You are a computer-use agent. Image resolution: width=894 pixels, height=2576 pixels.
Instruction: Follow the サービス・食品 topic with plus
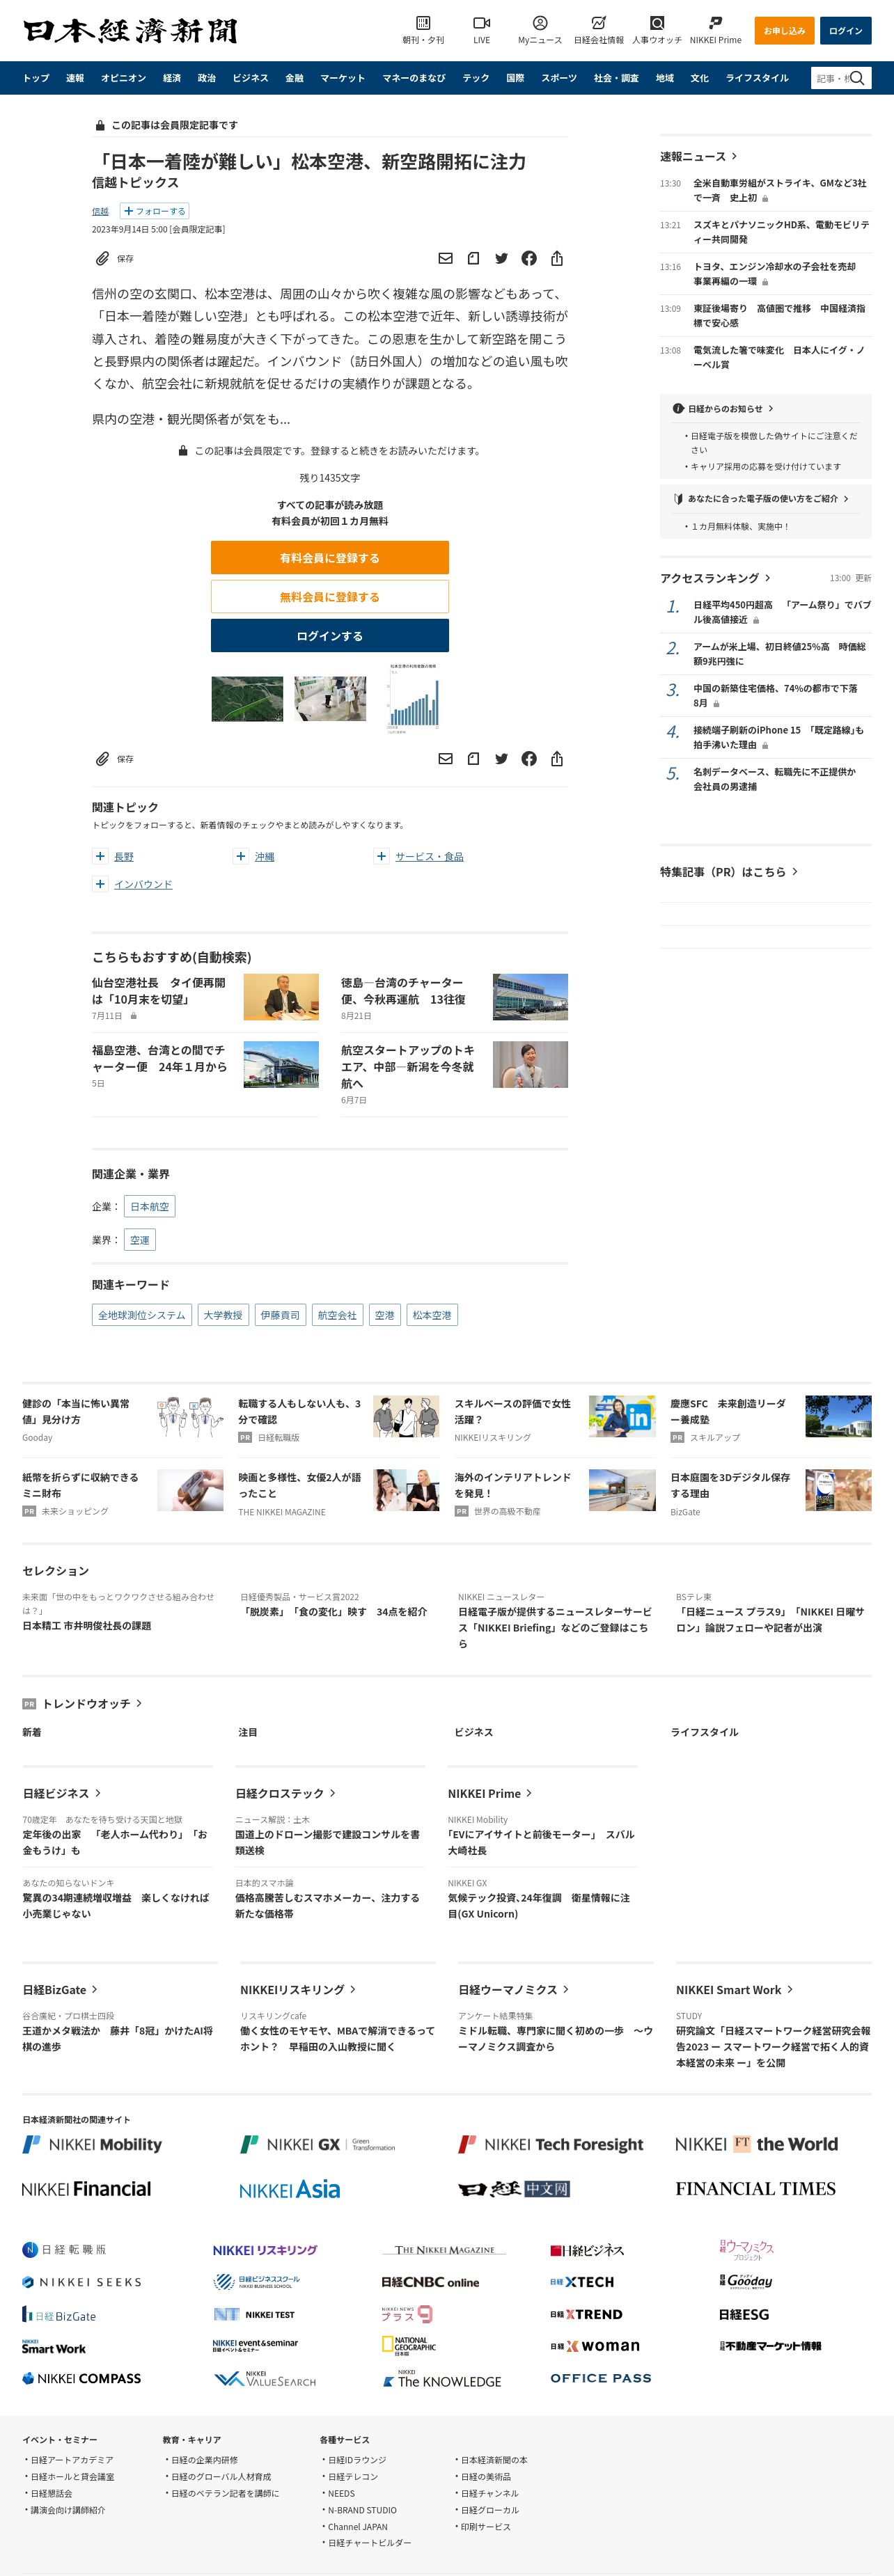pos(381,856)
